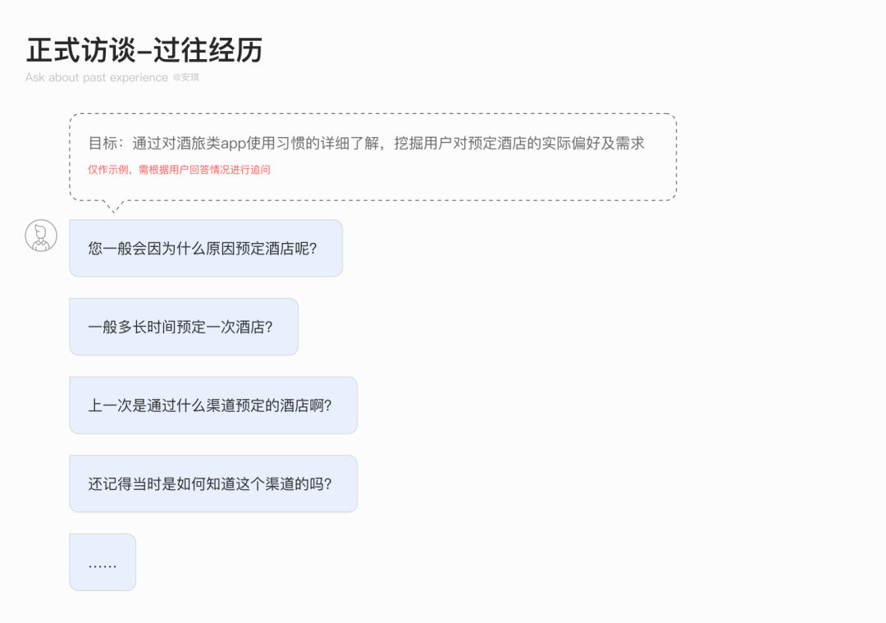Click the red note 仅作示例 text

[x=179, y=170]
